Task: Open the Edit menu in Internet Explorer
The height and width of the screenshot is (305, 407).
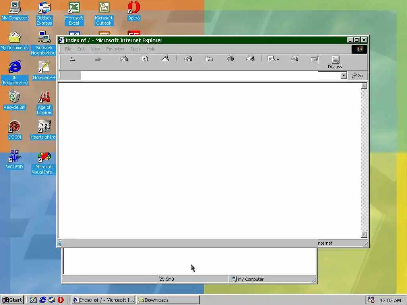Action: 81,49
